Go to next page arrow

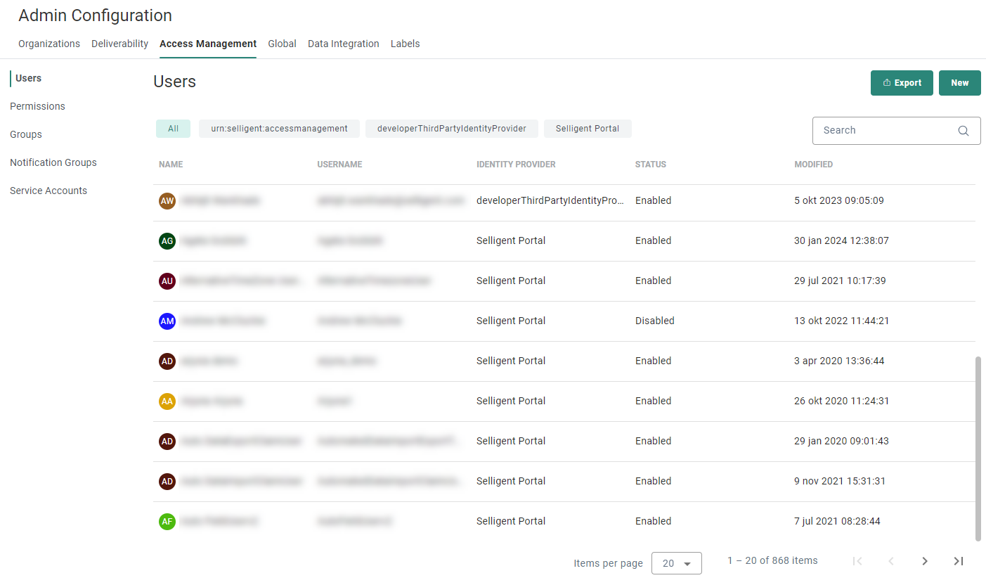[925, 561]
